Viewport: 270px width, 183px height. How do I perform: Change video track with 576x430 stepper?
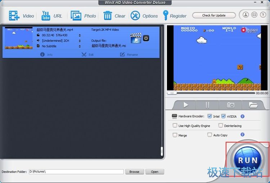(80, 35)
